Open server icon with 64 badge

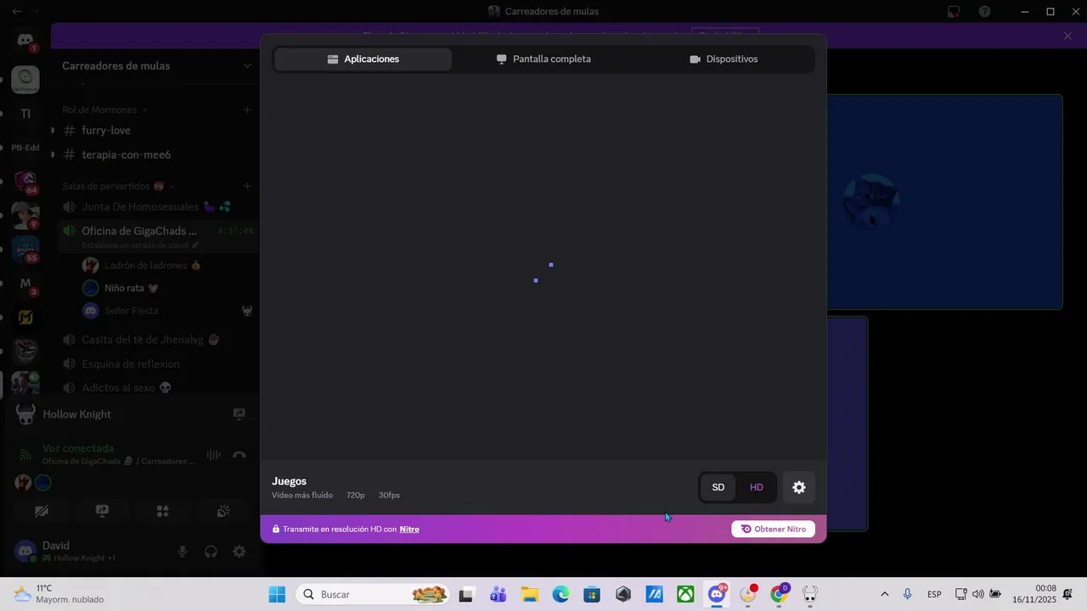pos(25,182)
